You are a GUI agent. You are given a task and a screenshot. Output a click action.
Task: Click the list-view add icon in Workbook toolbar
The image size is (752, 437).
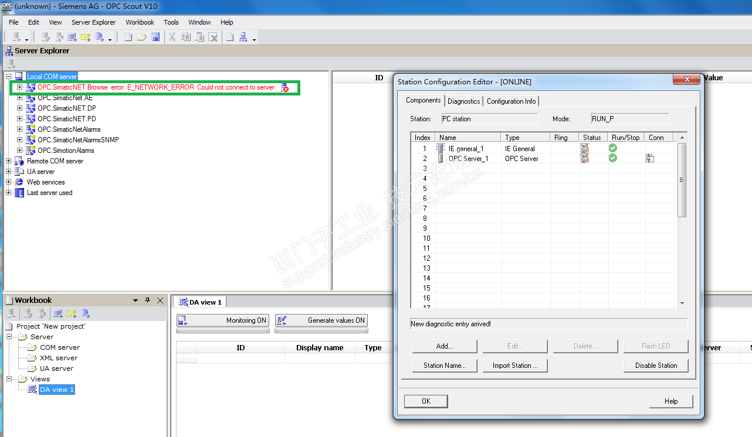pos(58,313)
